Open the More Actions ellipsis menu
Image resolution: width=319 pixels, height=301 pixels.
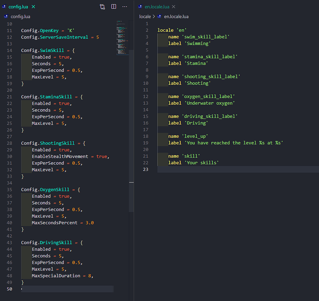pyautogui.click(x=125, y=7)
